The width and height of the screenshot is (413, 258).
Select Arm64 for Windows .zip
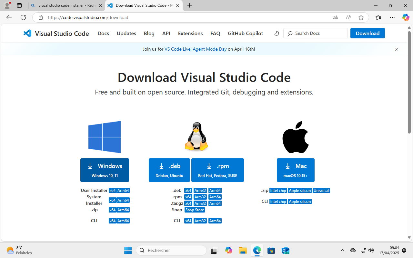pyautogui.click(x=123, y=210)
